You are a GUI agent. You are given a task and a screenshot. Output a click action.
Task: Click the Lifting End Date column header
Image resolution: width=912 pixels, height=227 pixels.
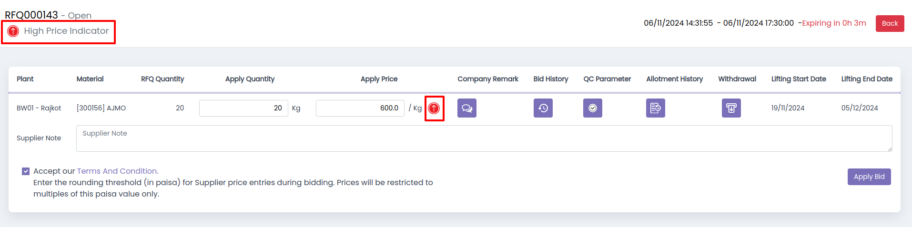(867, 79)
